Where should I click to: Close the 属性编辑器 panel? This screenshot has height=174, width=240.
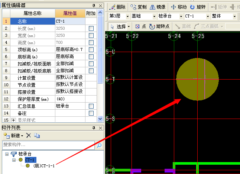100,6
